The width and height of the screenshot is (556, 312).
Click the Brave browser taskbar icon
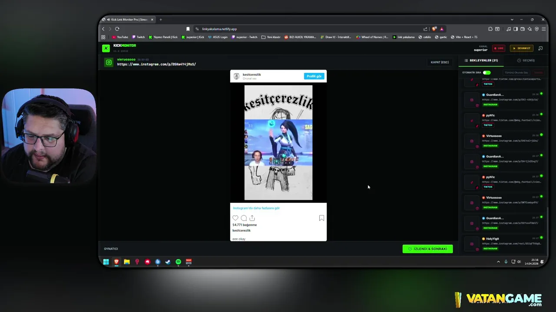[x=116, y=262]
